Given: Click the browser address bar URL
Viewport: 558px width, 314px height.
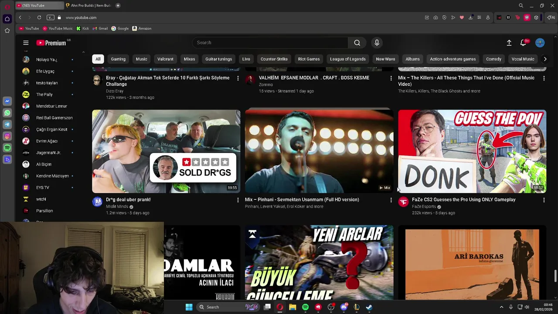Looking at the screenshot, I should [x=81, y=17].
